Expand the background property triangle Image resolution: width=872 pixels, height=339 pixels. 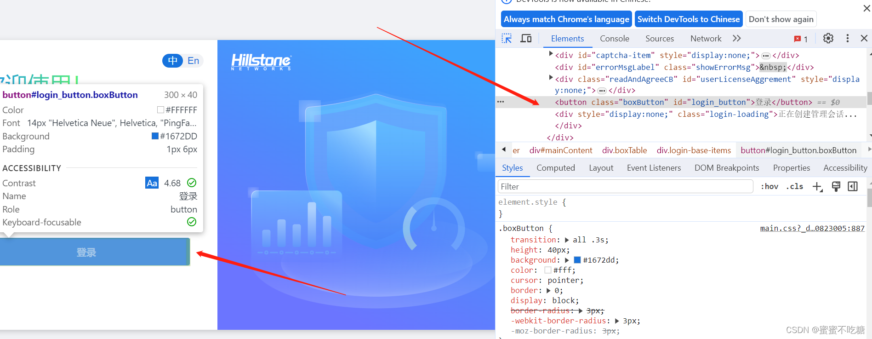tap(567, 260)
